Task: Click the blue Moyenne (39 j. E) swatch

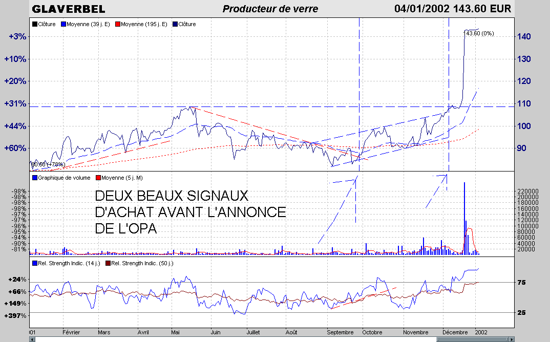Action: [x=64, y=24]
